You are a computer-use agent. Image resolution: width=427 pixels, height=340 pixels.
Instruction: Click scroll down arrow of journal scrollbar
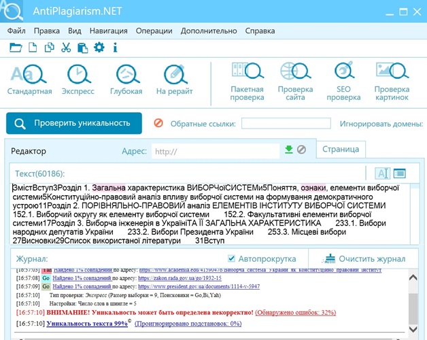pyautogui.click(x=413, y=329)
